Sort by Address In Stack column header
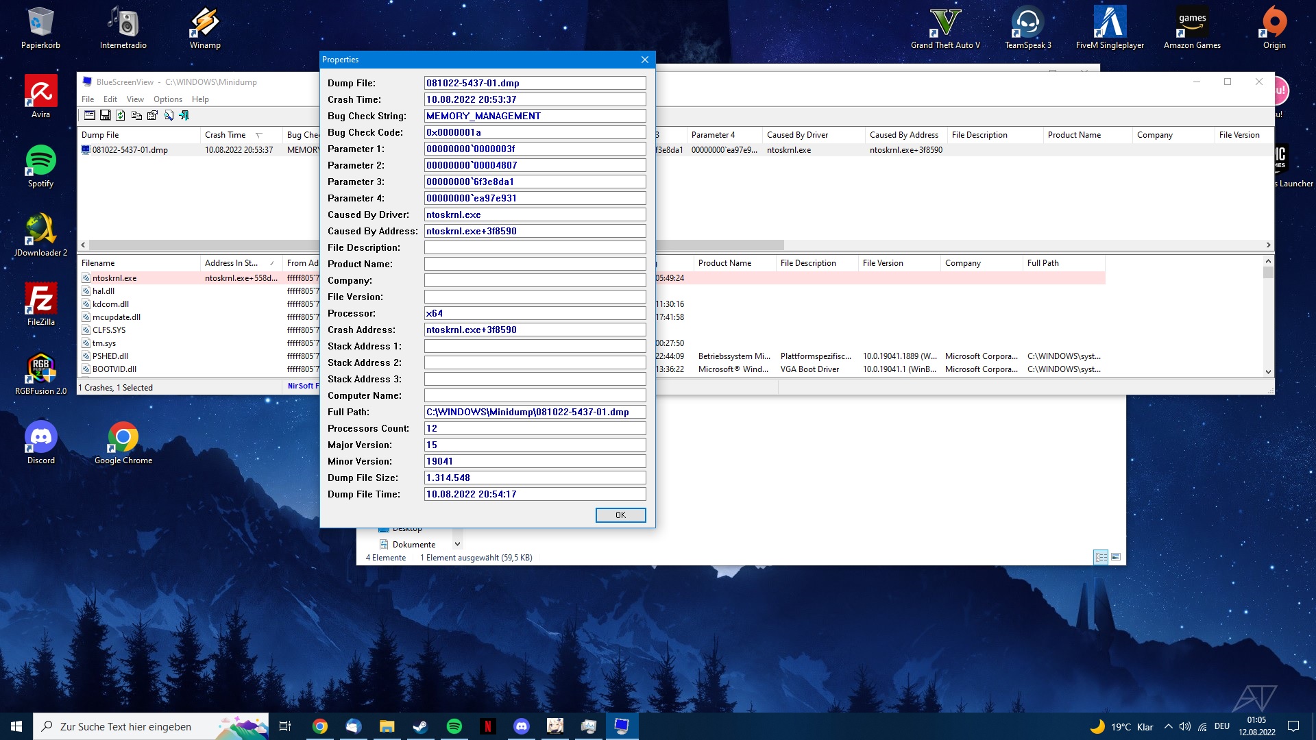1316x740 pixels. pos(231,263)
